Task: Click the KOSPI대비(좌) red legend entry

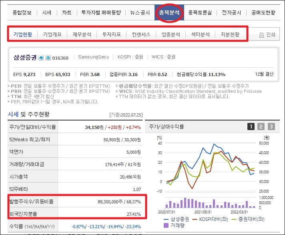Action: (x=210, y=219)
